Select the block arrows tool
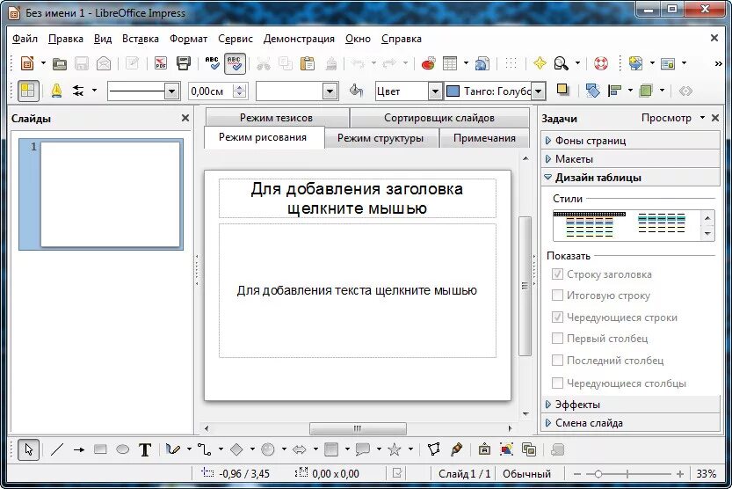Screen dimensions: 732x489 tap(300, 449)
